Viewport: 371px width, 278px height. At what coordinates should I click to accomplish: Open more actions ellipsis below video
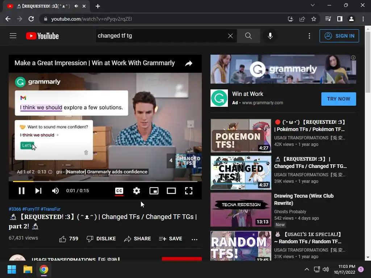coord(195,239)
